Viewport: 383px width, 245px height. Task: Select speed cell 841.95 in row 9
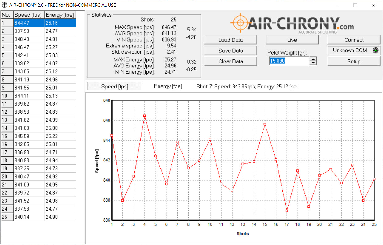pyautogui.click(x=29, y=88)
